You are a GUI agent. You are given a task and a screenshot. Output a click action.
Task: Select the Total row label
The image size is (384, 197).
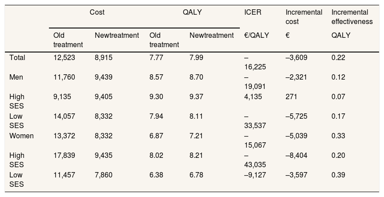click(17, 58)
